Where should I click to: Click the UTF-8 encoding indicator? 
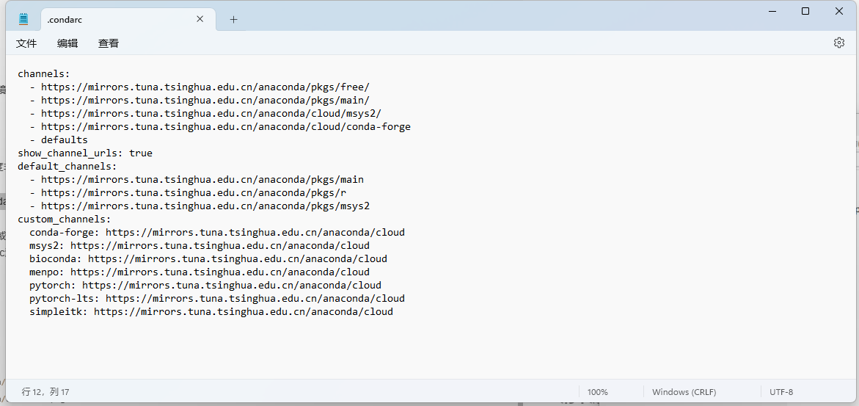[x=781, y=392]
